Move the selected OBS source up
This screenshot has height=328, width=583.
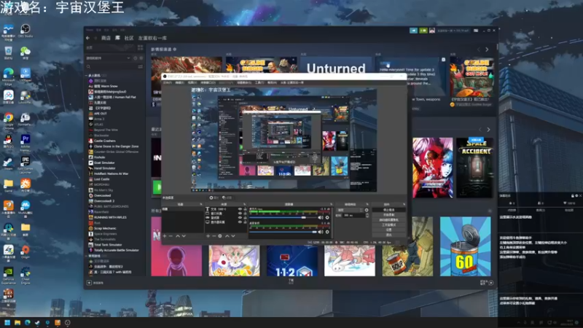pyautogui.click(x=227, y=235)
